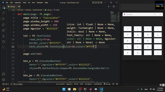Open the Source Control view
This screenshot has width=165, height=92.
pyautogui.click(x=3, y=19)
